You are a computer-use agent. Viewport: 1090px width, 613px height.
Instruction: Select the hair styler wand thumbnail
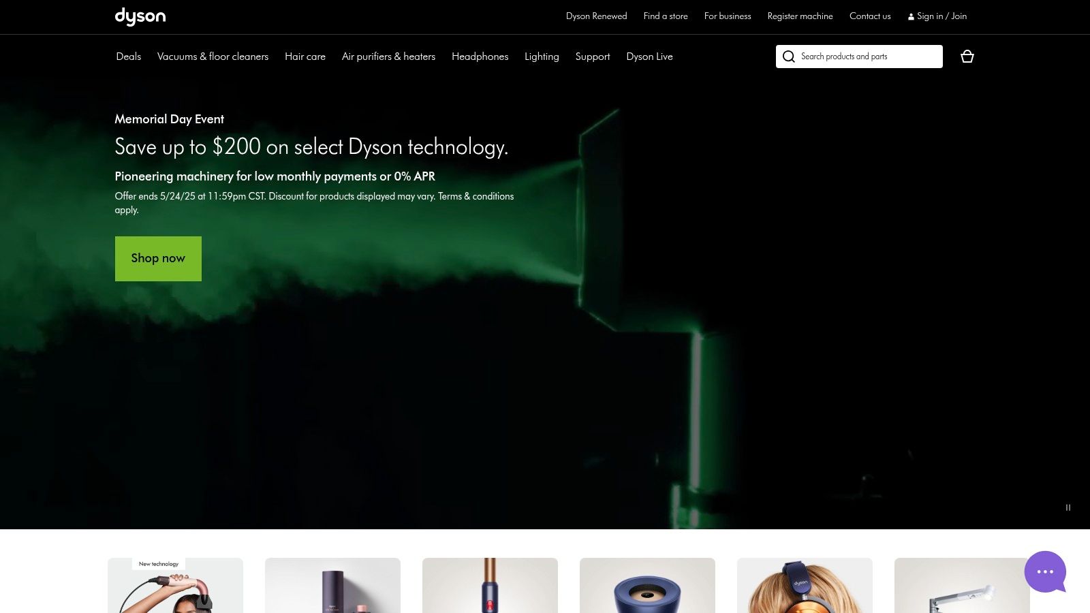point(490,585)
